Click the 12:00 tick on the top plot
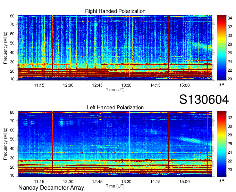Image resolution: width=236 pixels, height=192 pixels. [x=68, y=85]
